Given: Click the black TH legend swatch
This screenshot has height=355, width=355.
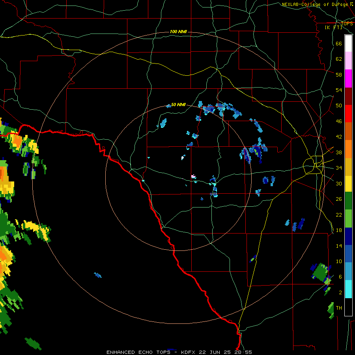Looking at the screenshot, I should click(348, 307).
